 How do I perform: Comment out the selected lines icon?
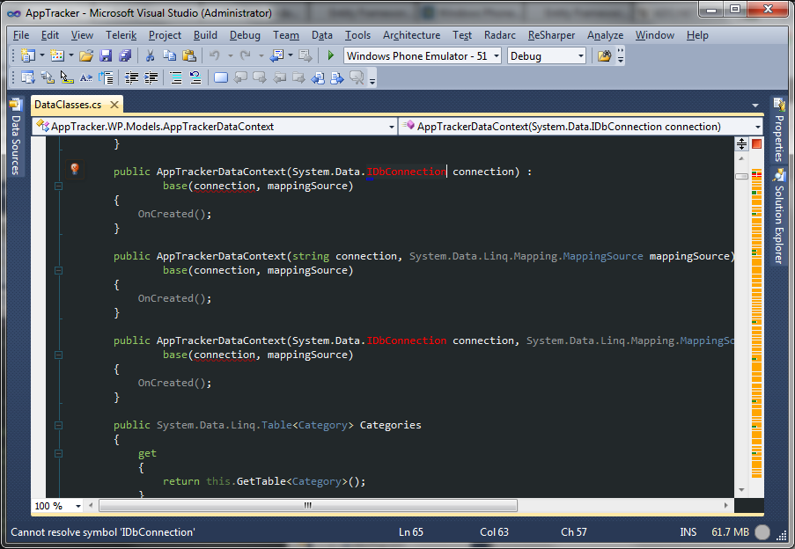coord(175,77)
